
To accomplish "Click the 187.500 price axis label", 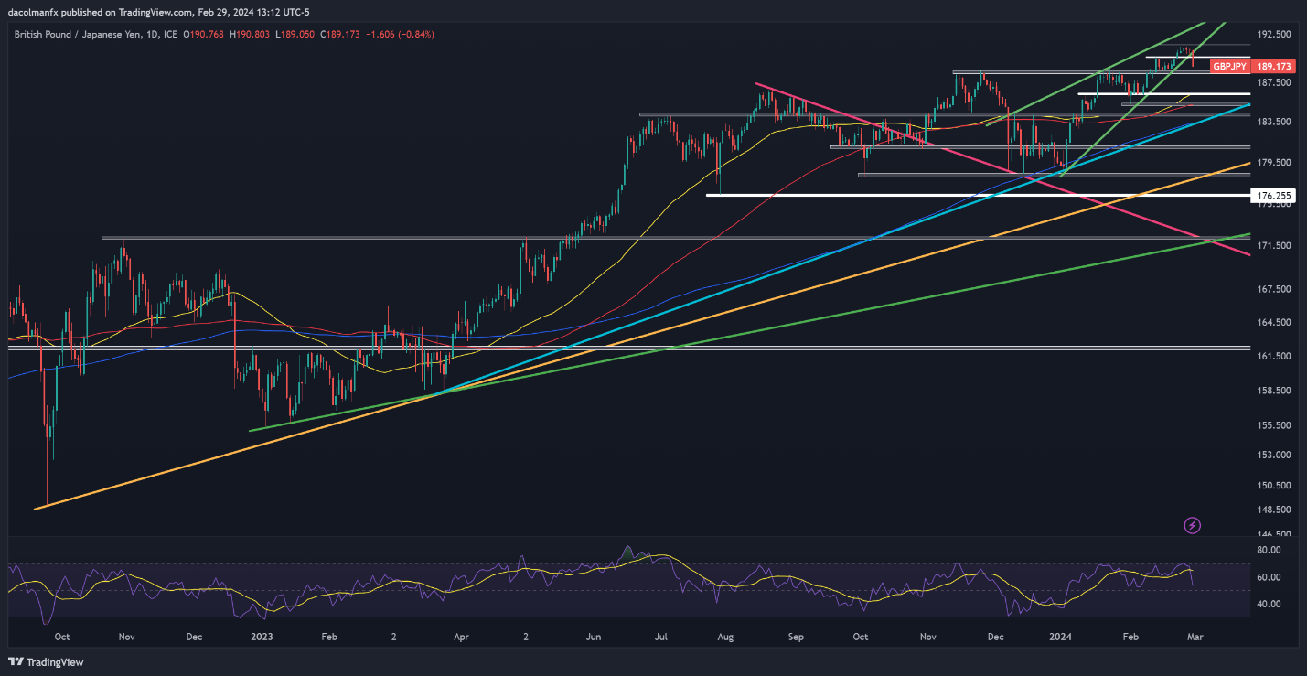I will pos(1274,82).
